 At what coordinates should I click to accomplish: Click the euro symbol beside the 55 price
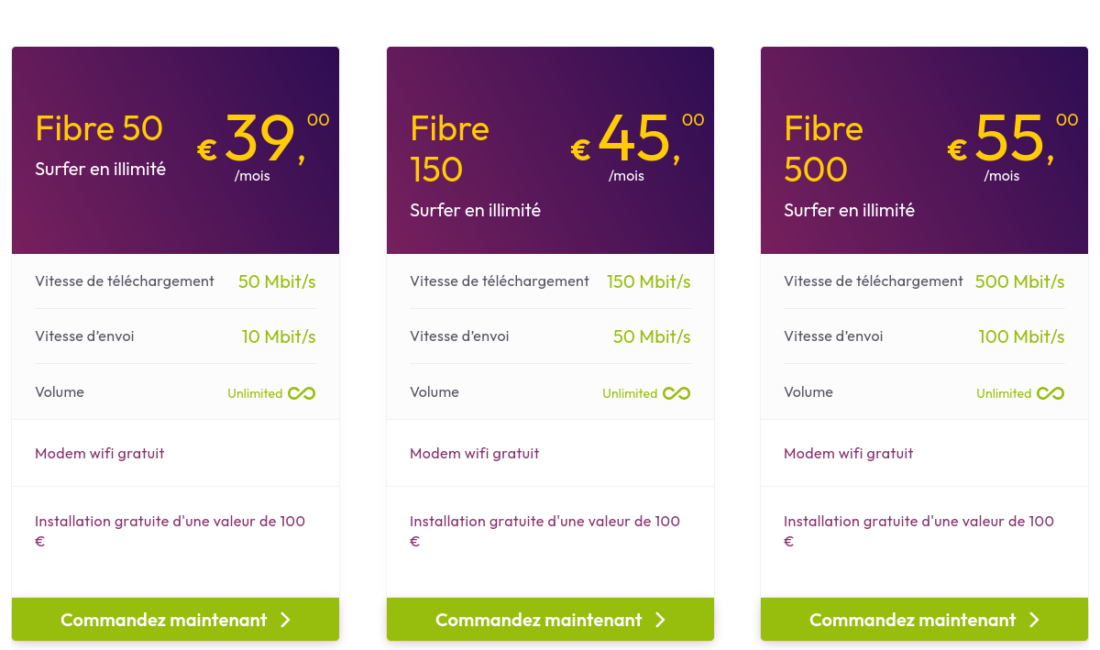957,149
